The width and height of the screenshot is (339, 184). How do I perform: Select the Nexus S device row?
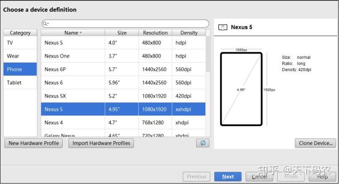click(123, 43)
